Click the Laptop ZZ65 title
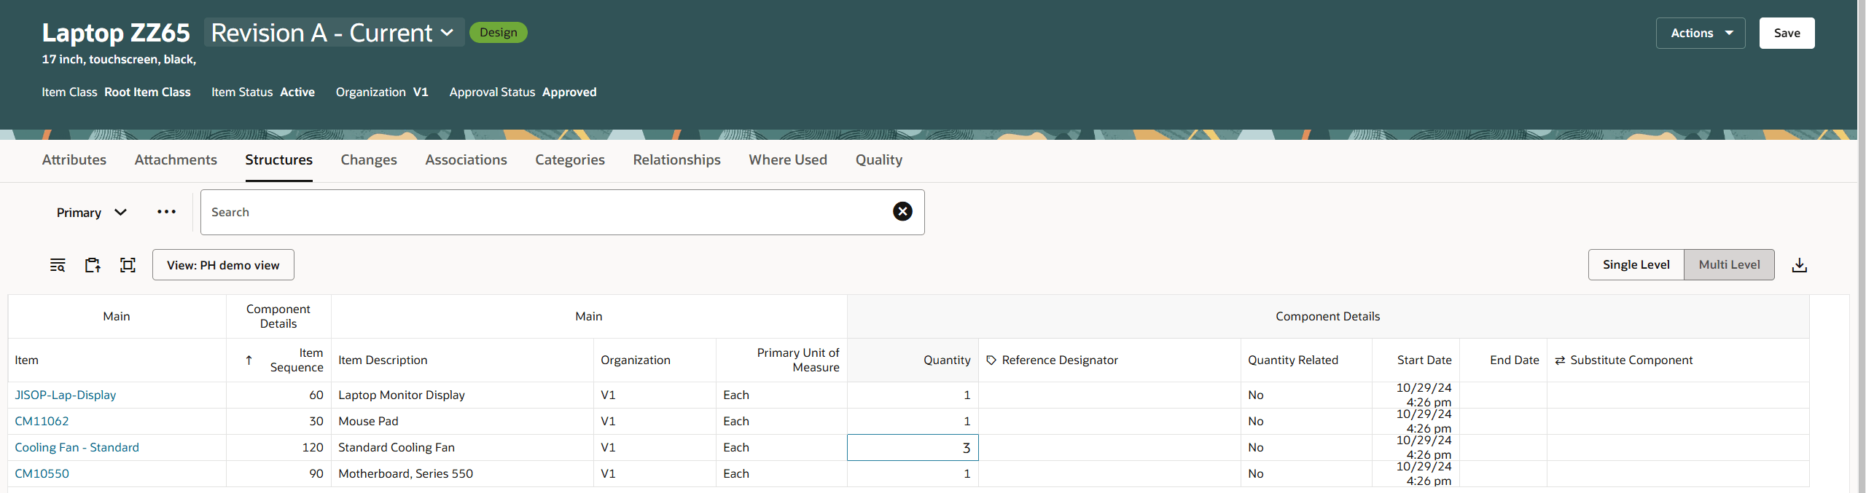Screen dimensions: 1866x493 coord(116,33)
